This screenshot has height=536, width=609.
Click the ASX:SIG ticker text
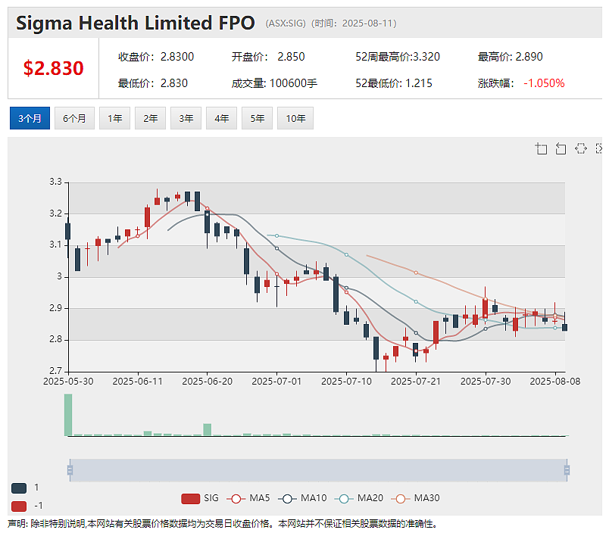286,23
